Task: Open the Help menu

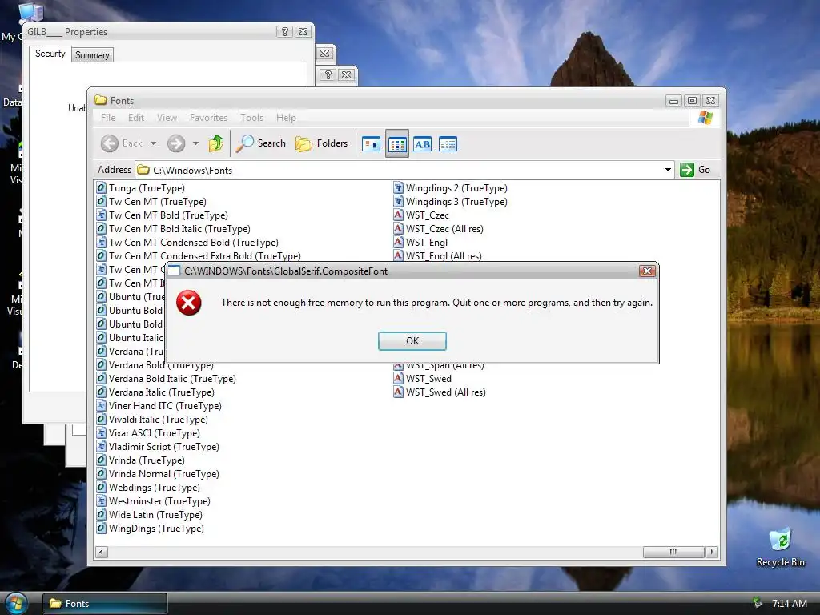Action: coord(286,118)
